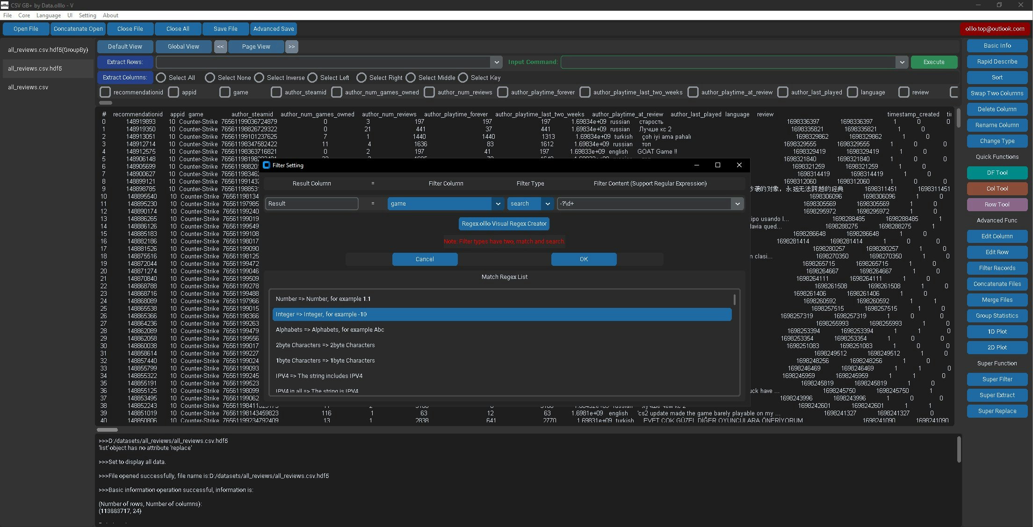Open the DF Tool
The width and height of the screenshot is (1033, 527).
(x=997, y=173)
